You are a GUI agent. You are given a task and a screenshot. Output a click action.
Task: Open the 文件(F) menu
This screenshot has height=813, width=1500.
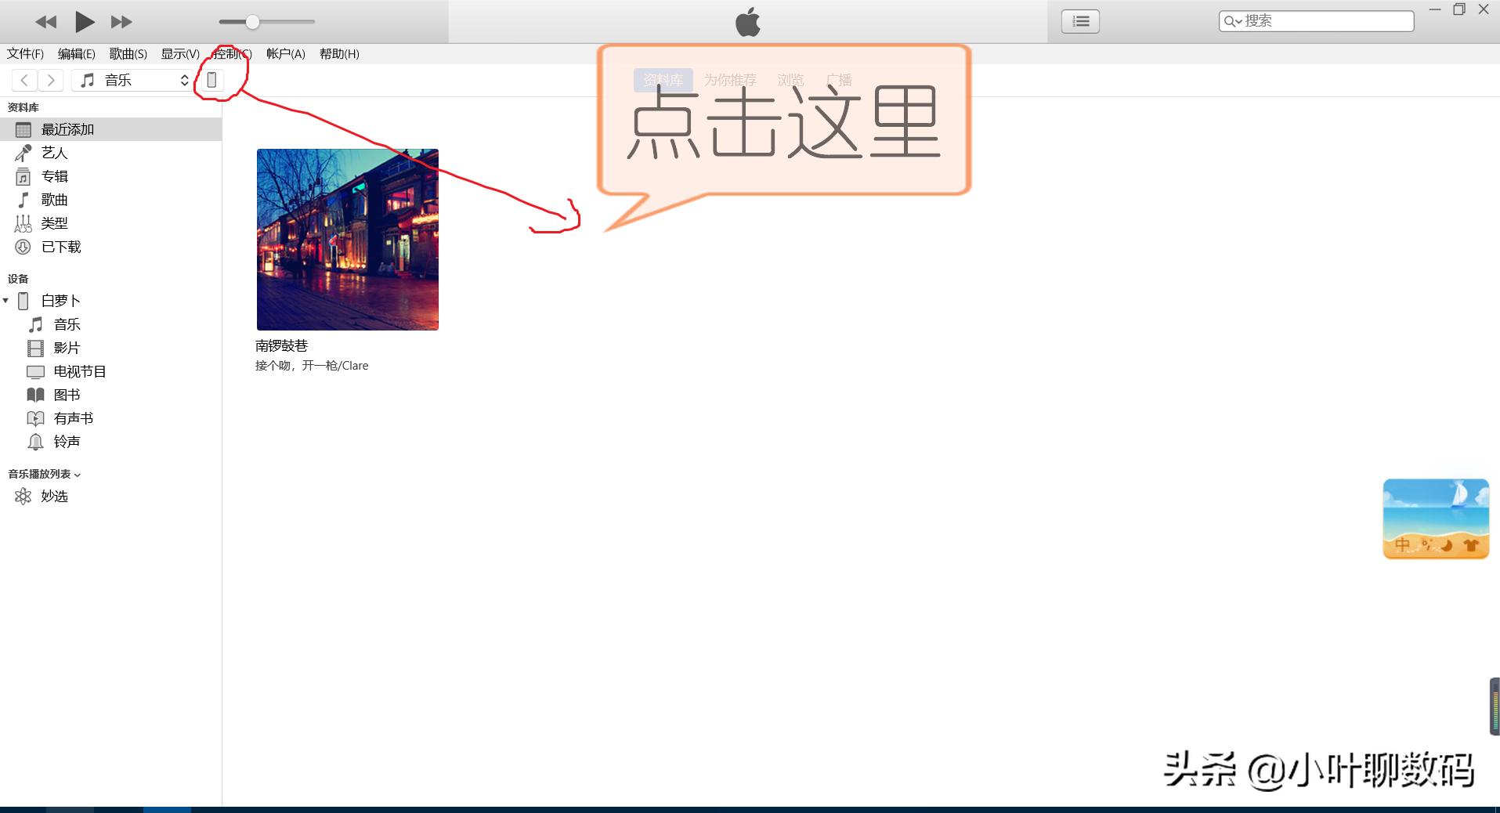click(25, 54)
